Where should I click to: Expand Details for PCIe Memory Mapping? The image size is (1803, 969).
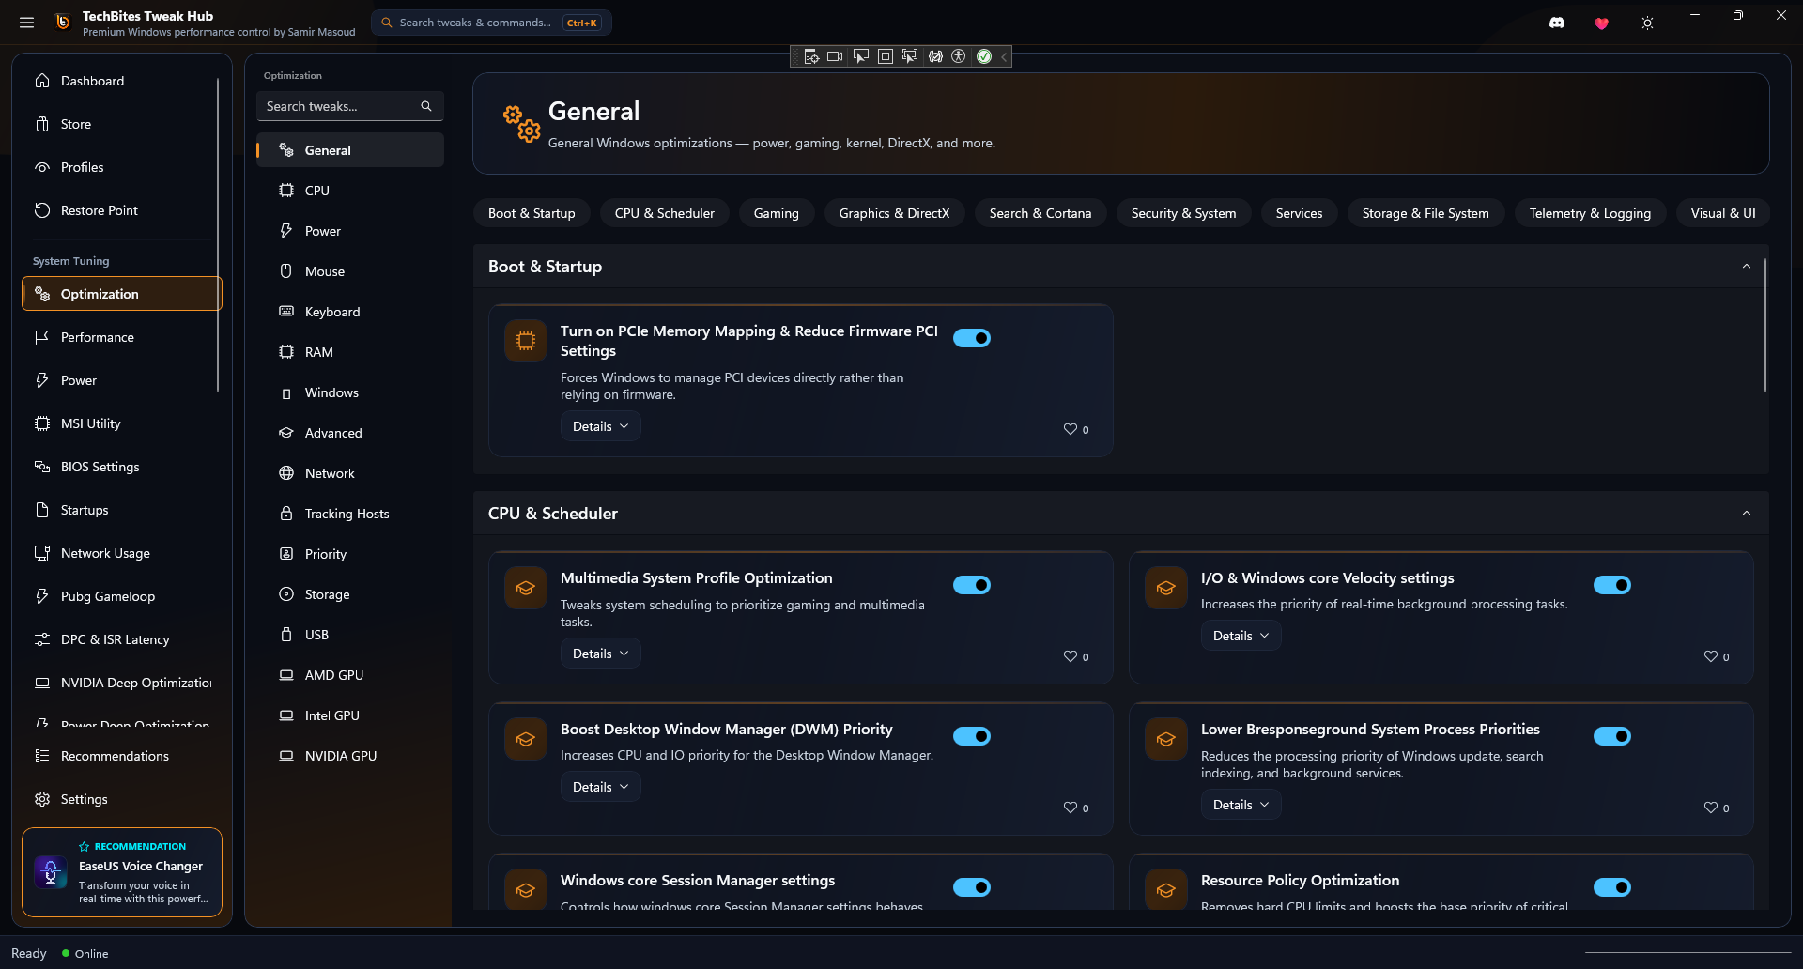[601, 426]
